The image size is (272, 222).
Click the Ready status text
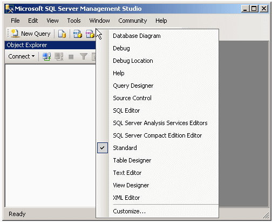tap(17, 214)
